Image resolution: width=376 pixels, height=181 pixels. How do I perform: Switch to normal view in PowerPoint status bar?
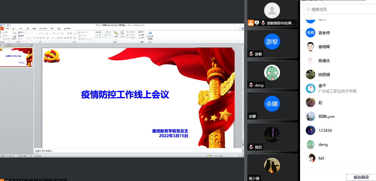click(208, 156)
